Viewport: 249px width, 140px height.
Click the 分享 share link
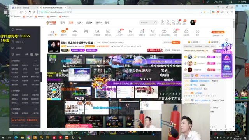(168, 50)
